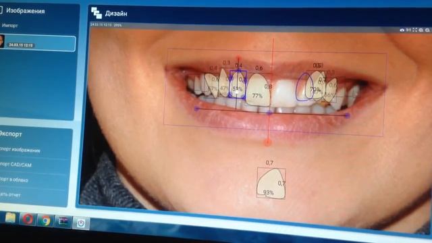The width and height of the screenshot is (432, 243).
Task: Click the 1:1 zoom reset icon
Action: click(x=408, y=30)
